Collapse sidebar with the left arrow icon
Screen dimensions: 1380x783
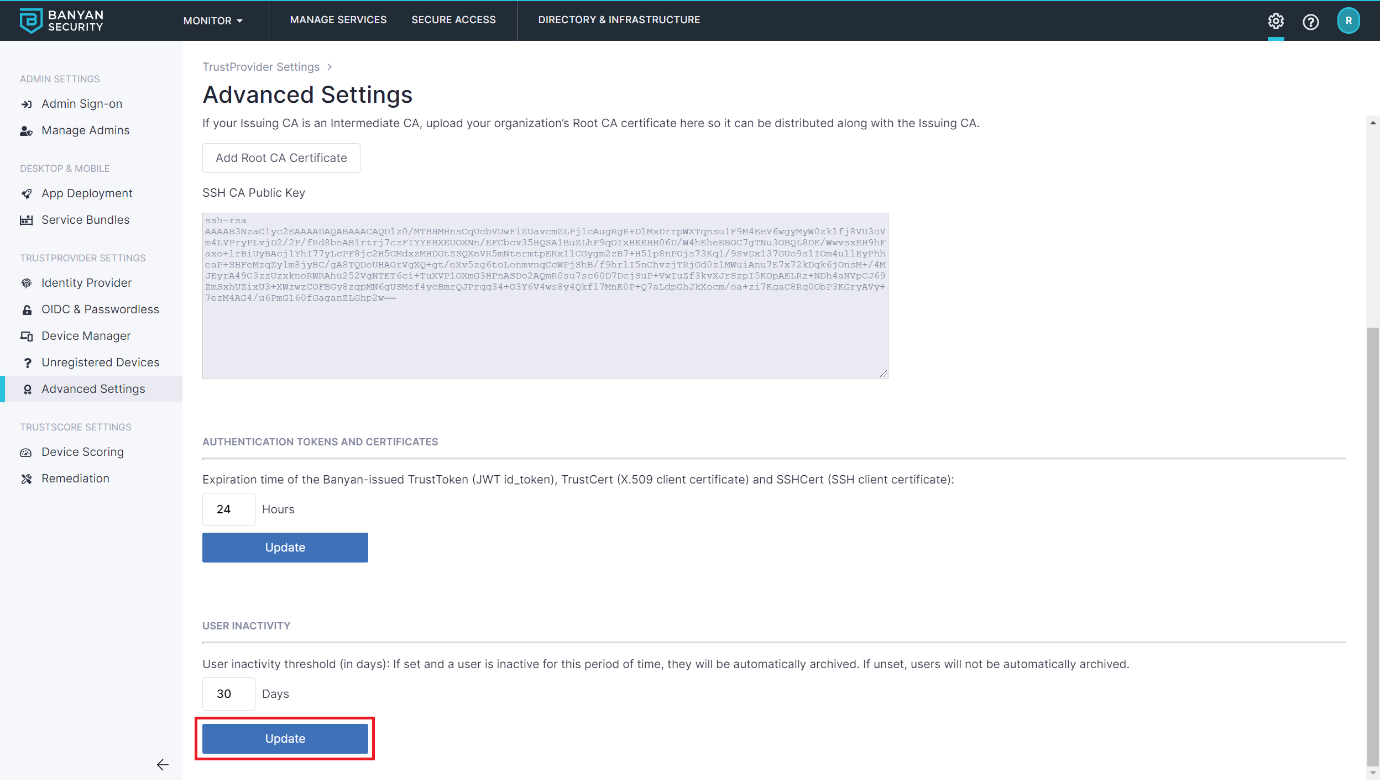coord(163,765)
